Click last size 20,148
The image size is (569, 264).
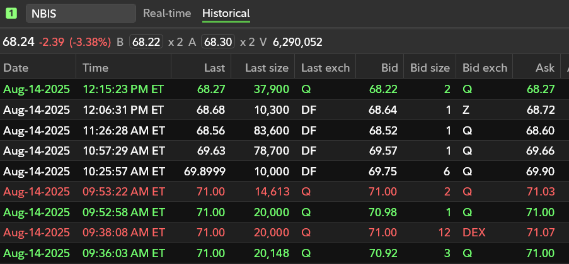[272, 253]
